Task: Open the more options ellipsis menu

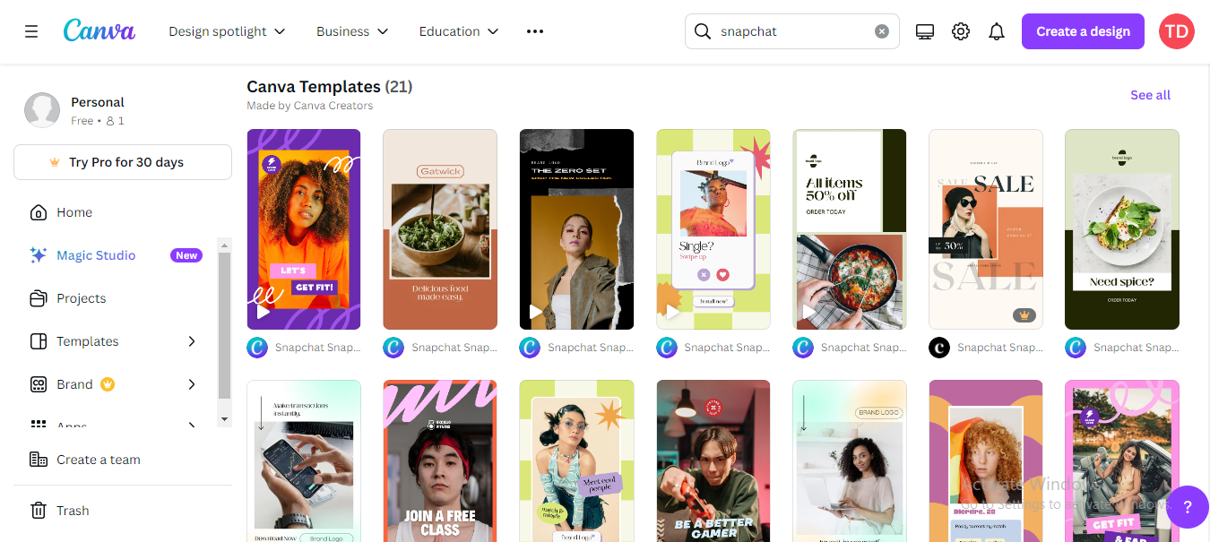Action: pyautogui.click(x=535, y=31)
